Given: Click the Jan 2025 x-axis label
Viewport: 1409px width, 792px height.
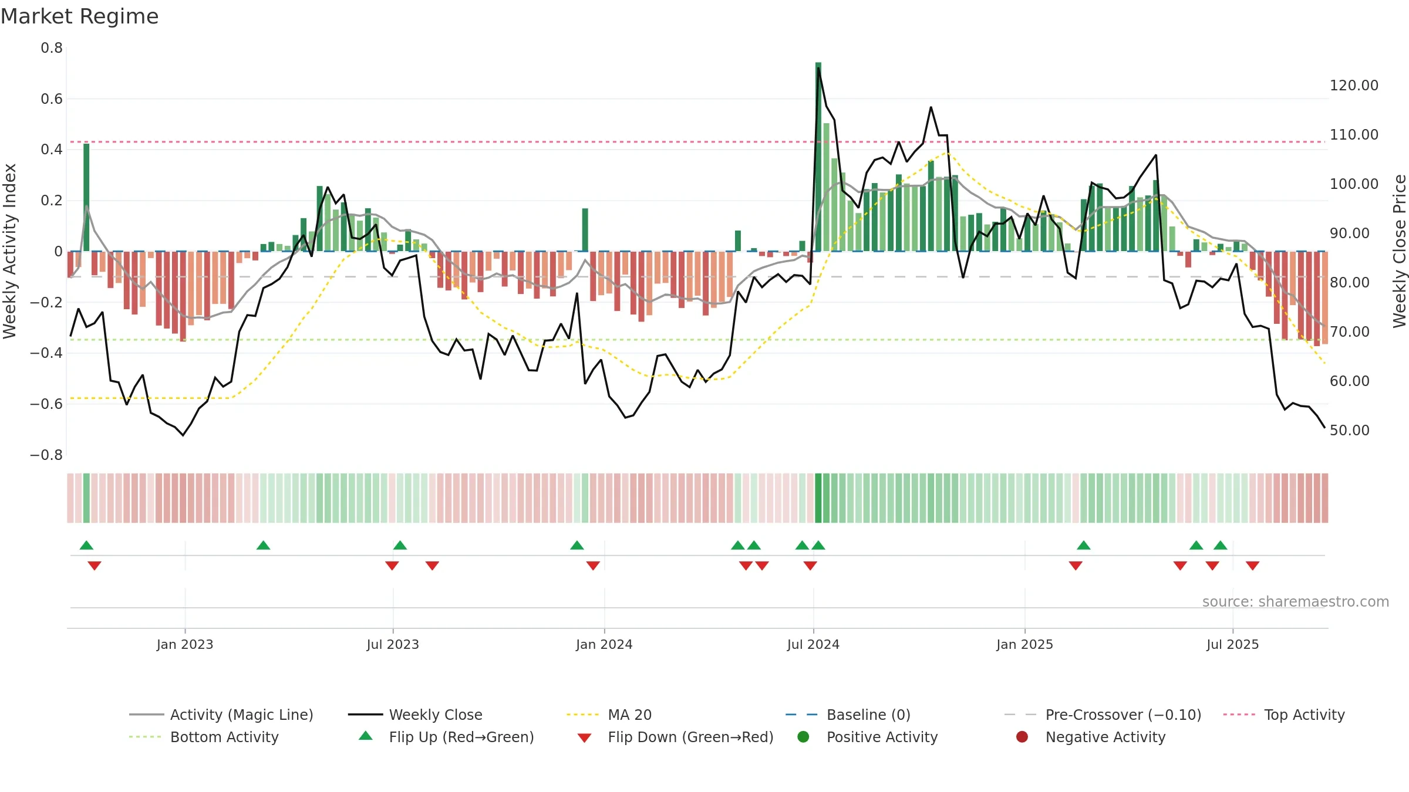Looking at the screenshot, I should (1024, 645).
